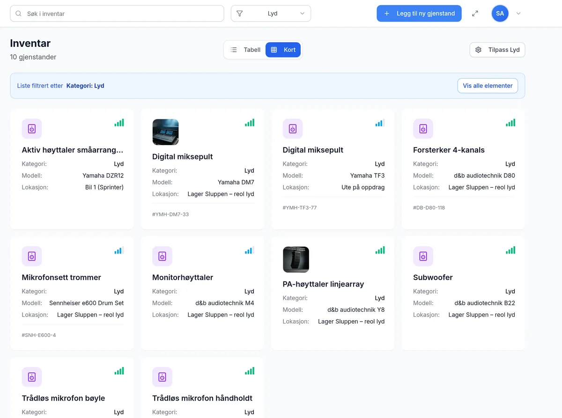Click status bars on PA-høyttaler linjearray card
Image resolution: width=562 pixels, height=418 pixels.
point(380,250)
